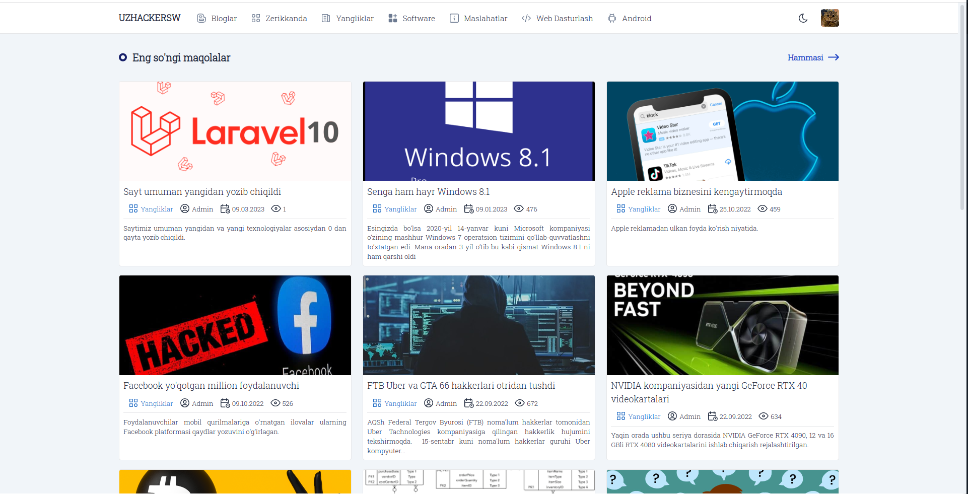Click views eye icon showing 459

(x=763, y=208)
